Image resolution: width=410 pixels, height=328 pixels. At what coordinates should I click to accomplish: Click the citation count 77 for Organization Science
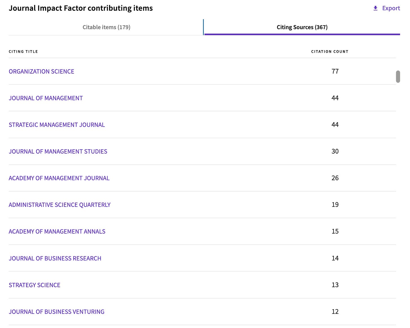(335, 71)
